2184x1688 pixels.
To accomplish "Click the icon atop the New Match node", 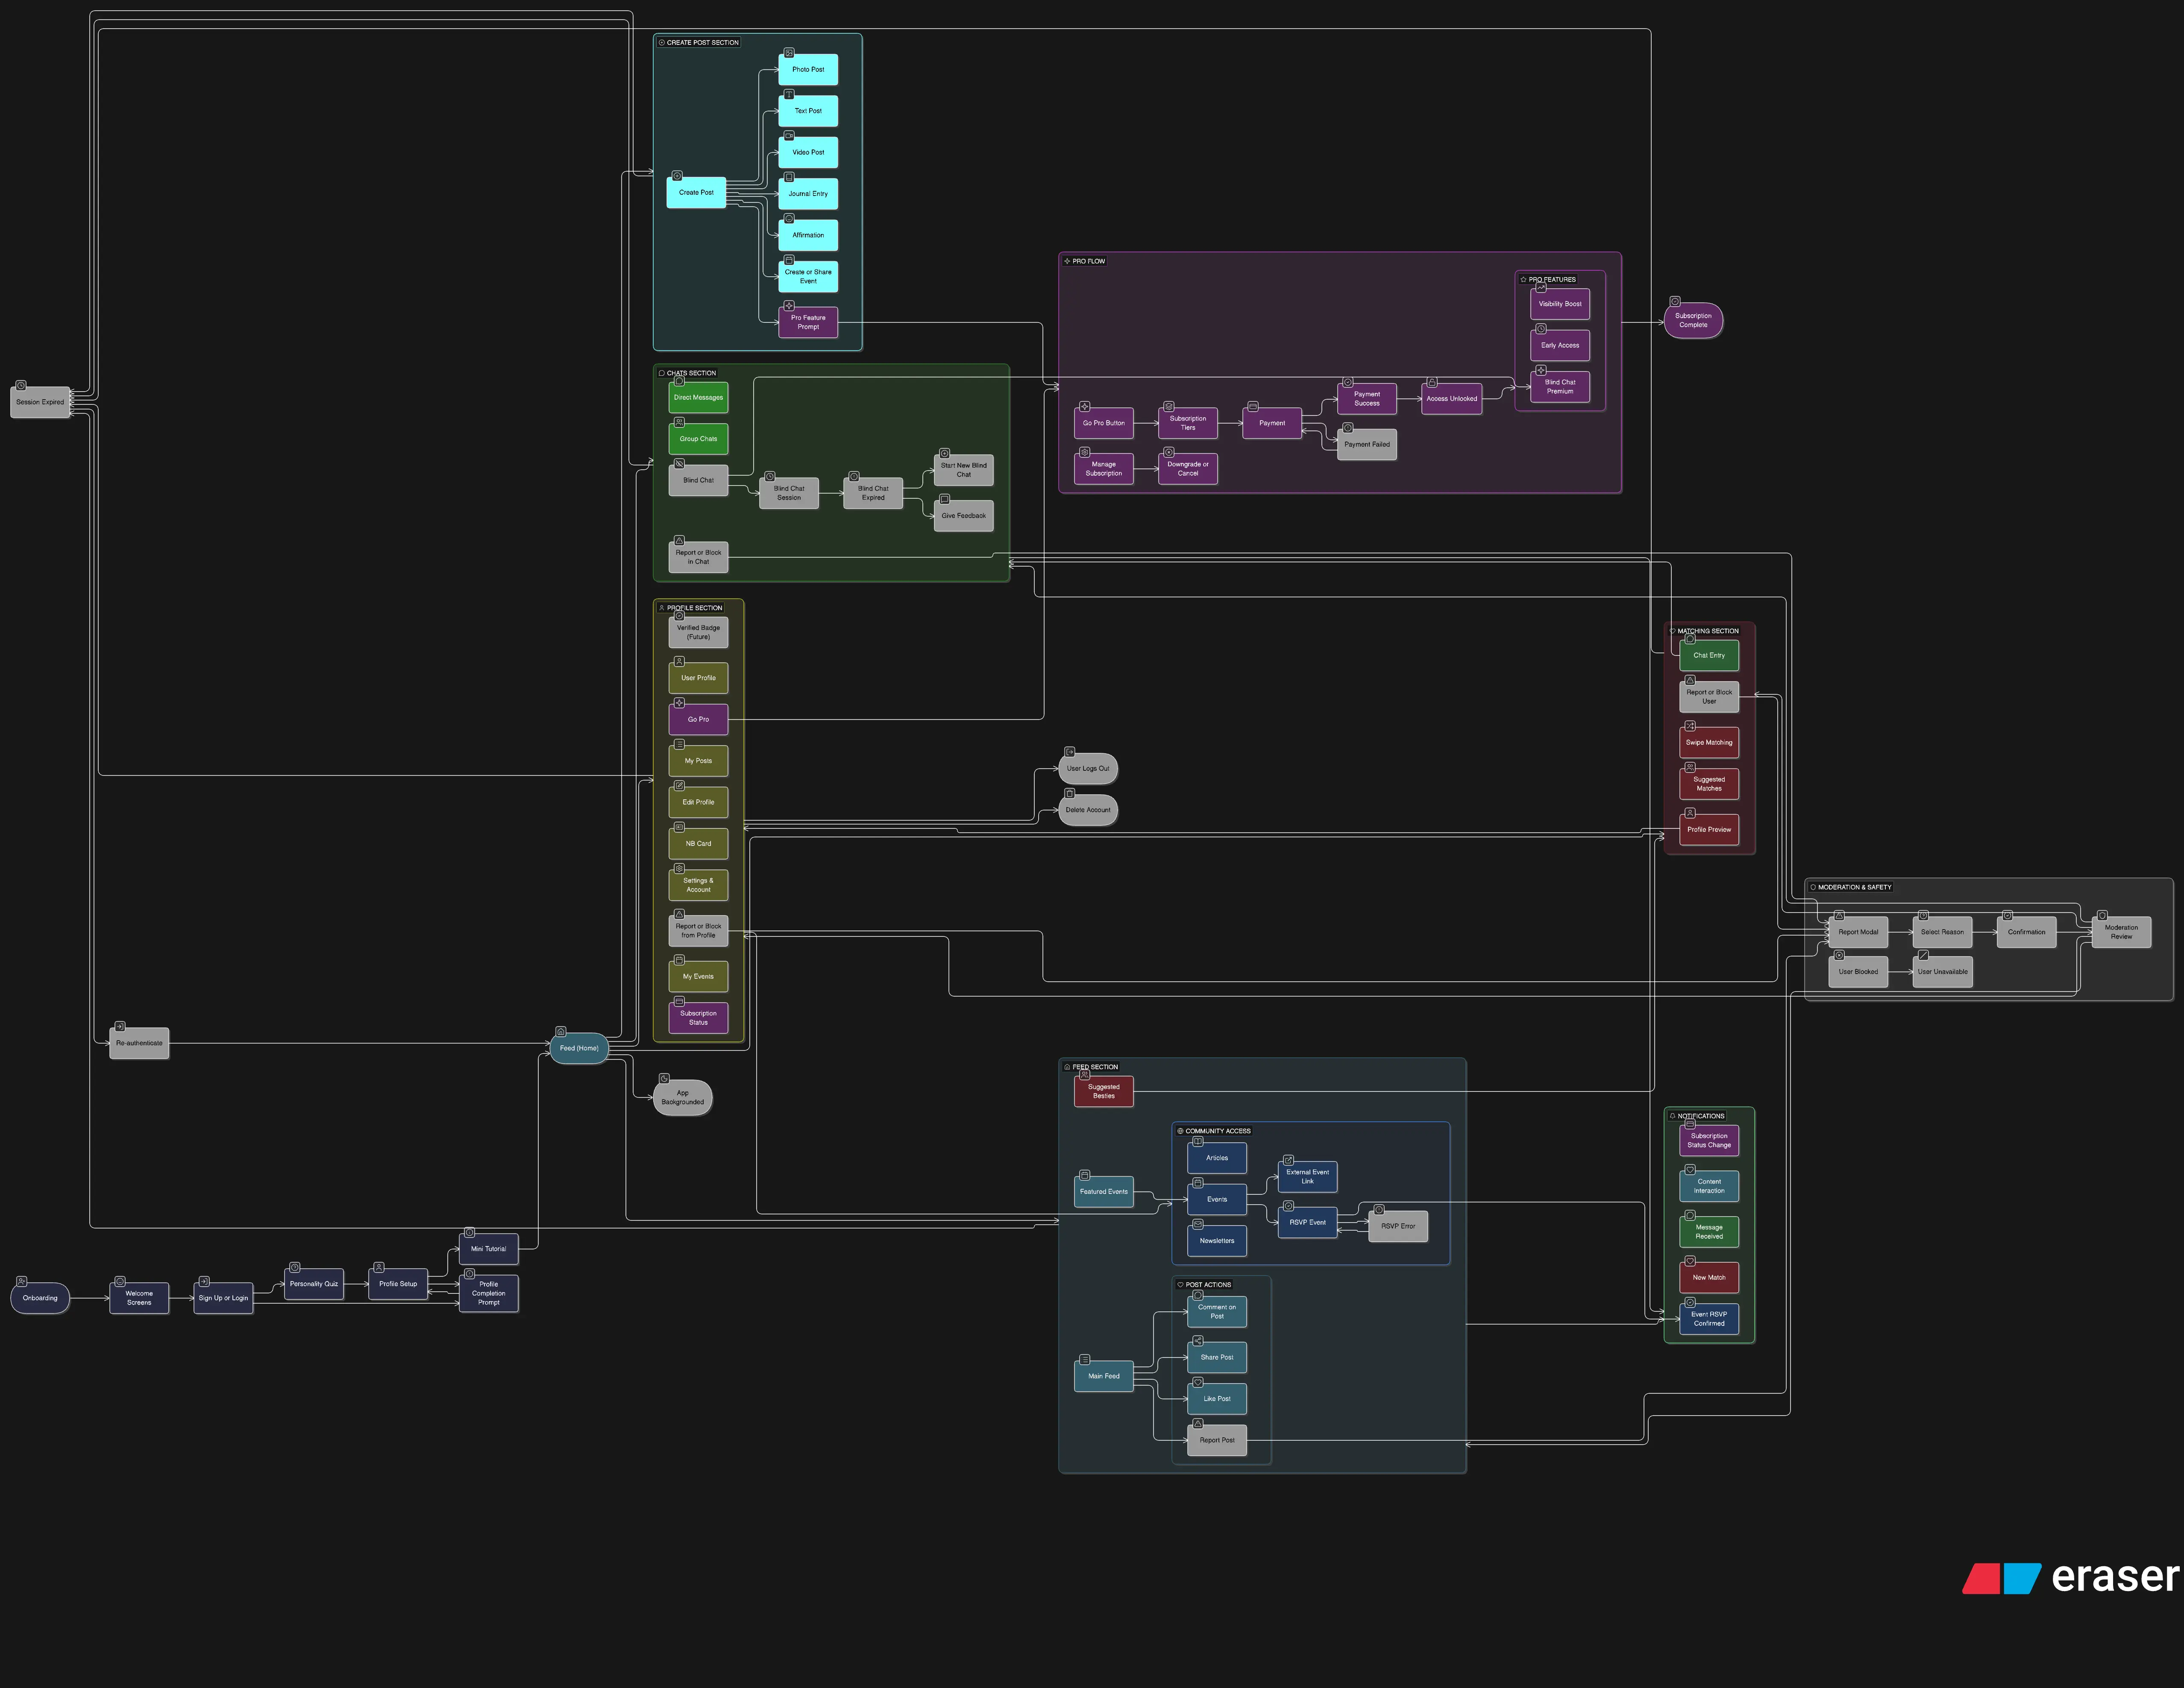I will pos(1690,1261).
